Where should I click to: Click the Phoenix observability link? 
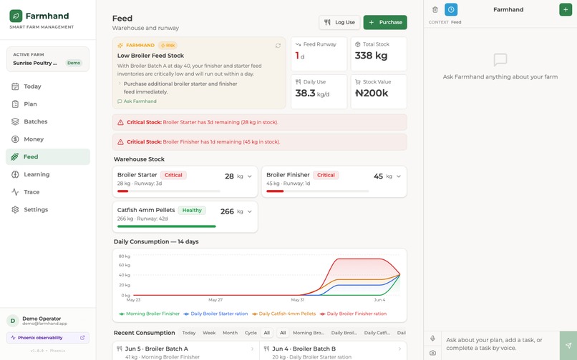(48, 338)
